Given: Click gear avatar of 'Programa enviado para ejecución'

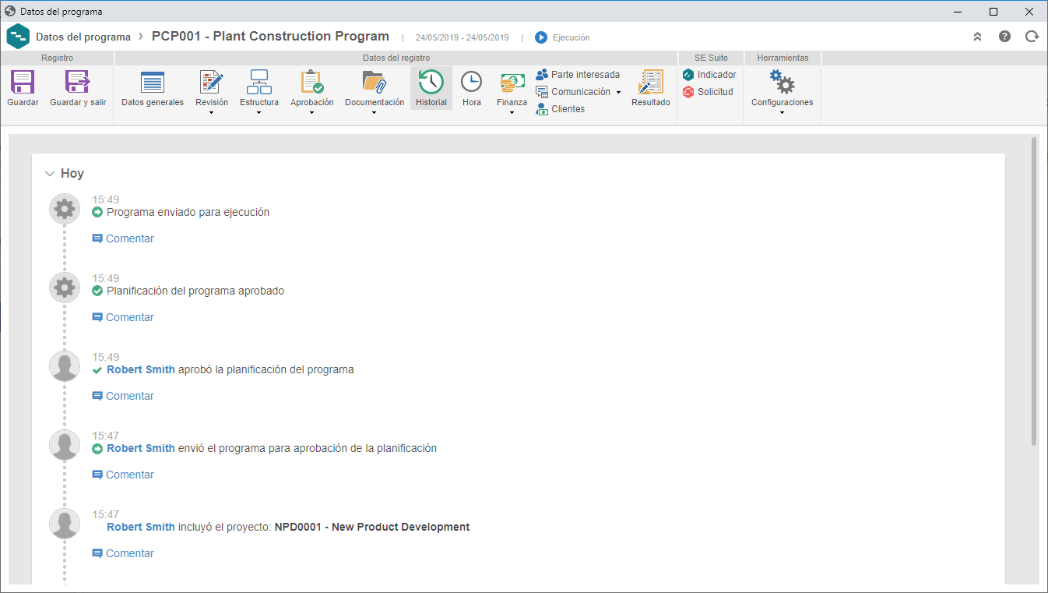Looking at the screenshot, I should click(65, 209).
